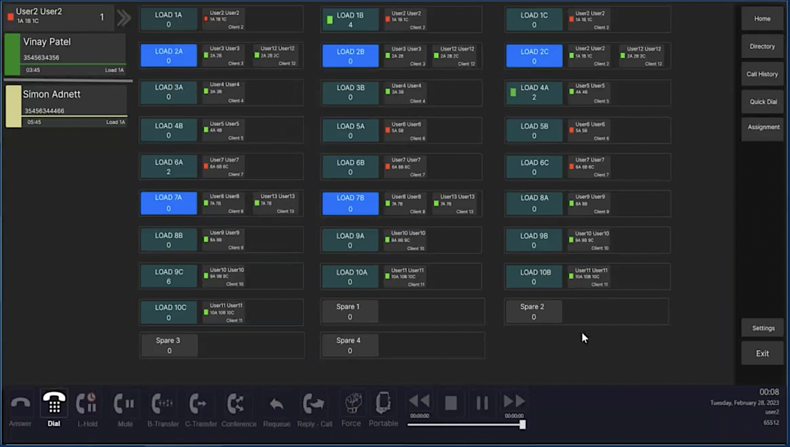The width and height of the screenshot is (790, 447).
Task: Open Call History
Action: 762,74
